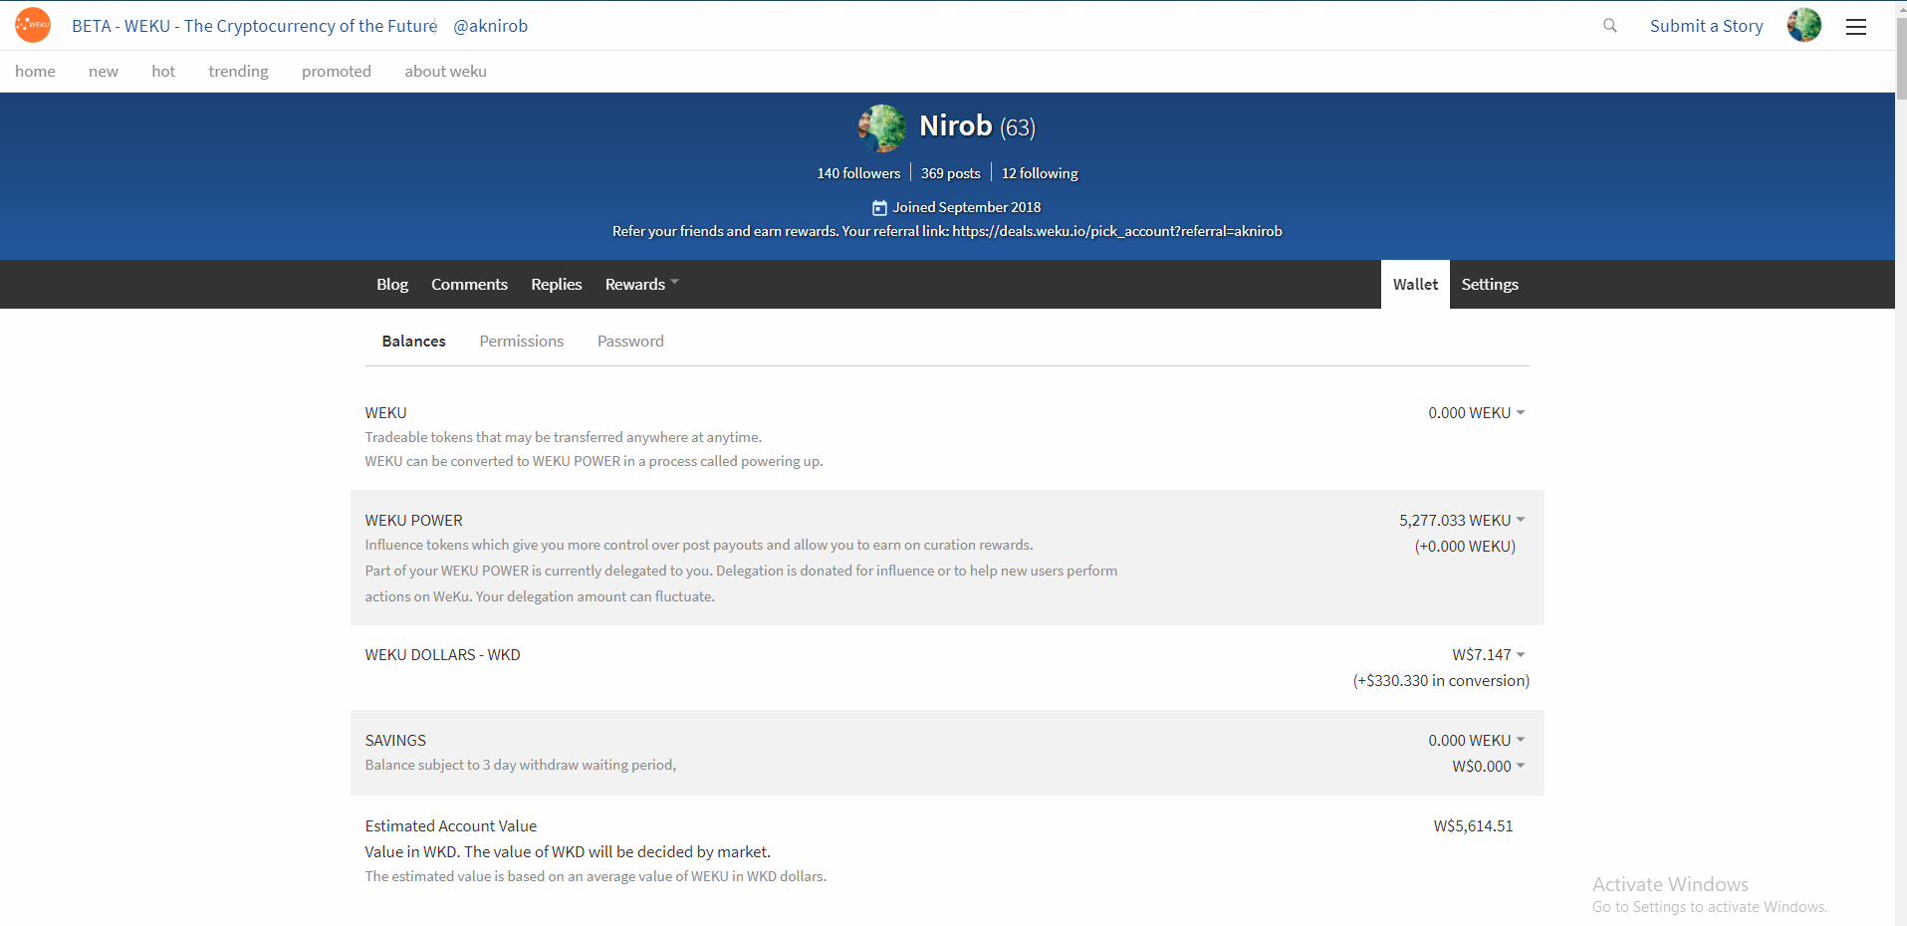Open the 0.000 WEKU balance dropdown
The width and height of the screenshot is (1907, 926).
[1477, 412]
